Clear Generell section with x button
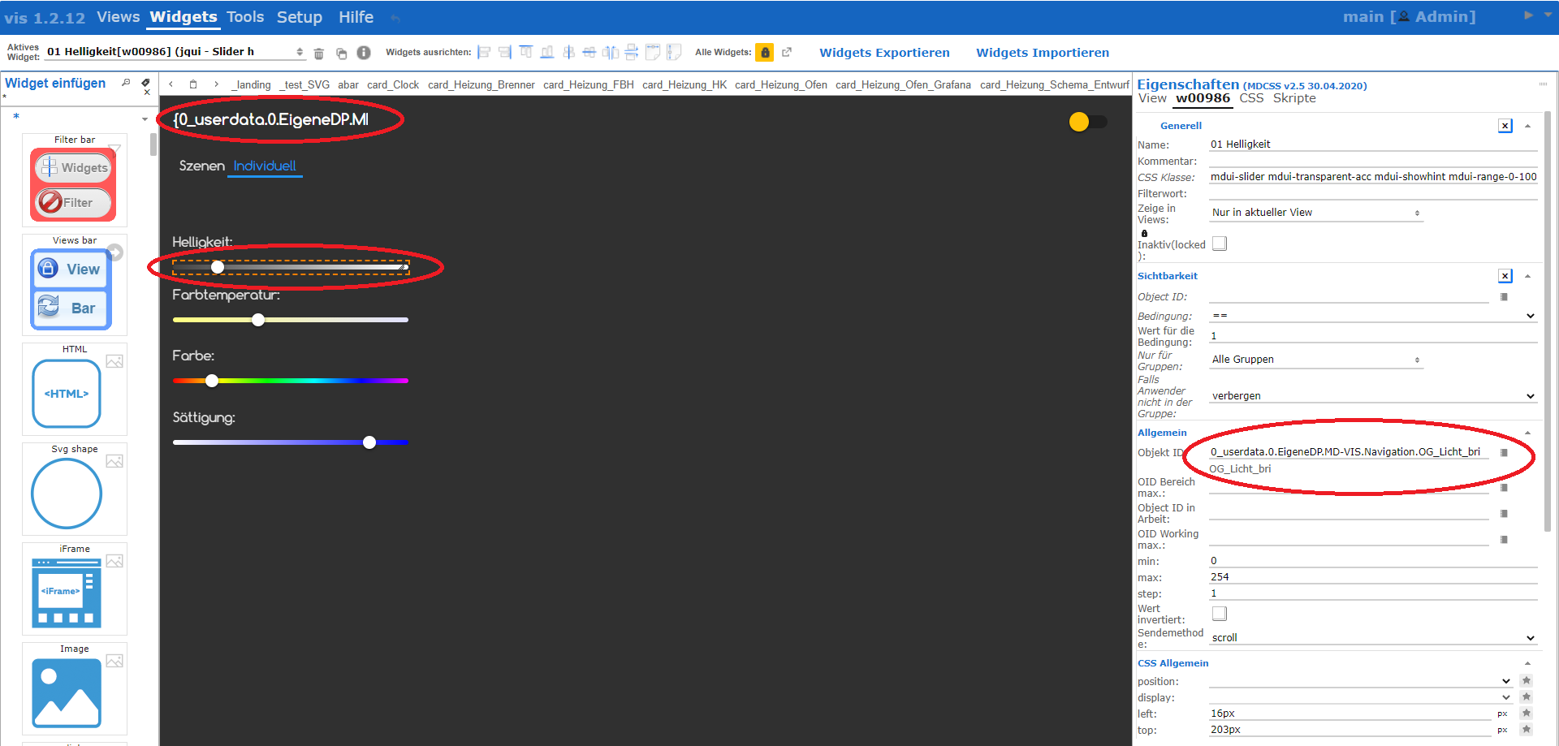Viewport: 1559px width, 746px height. [x=1505, y=126]
